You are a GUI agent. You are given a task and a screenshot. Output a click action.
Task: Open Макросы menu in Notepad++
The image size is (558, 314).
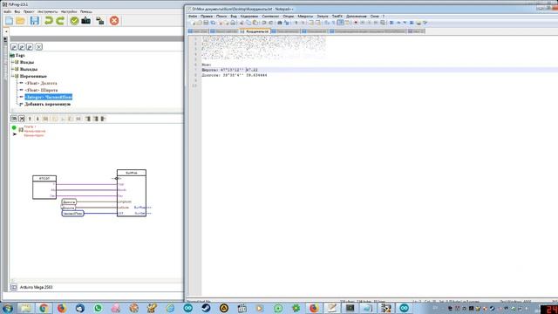[x=305, y=17]
